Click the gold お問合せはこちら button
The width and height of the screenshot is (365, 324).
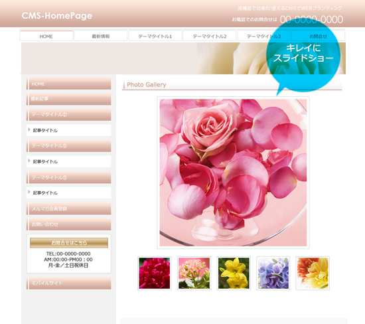[69, 243]
